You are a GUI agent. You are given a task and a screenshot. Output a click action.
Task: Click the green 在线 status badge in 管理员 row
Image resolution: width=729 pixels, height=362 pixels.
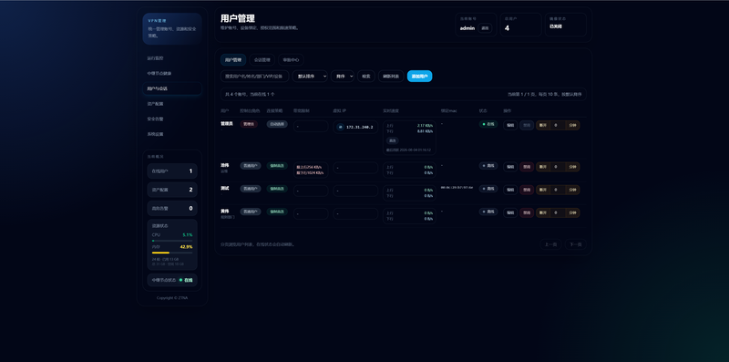[488, 124]
